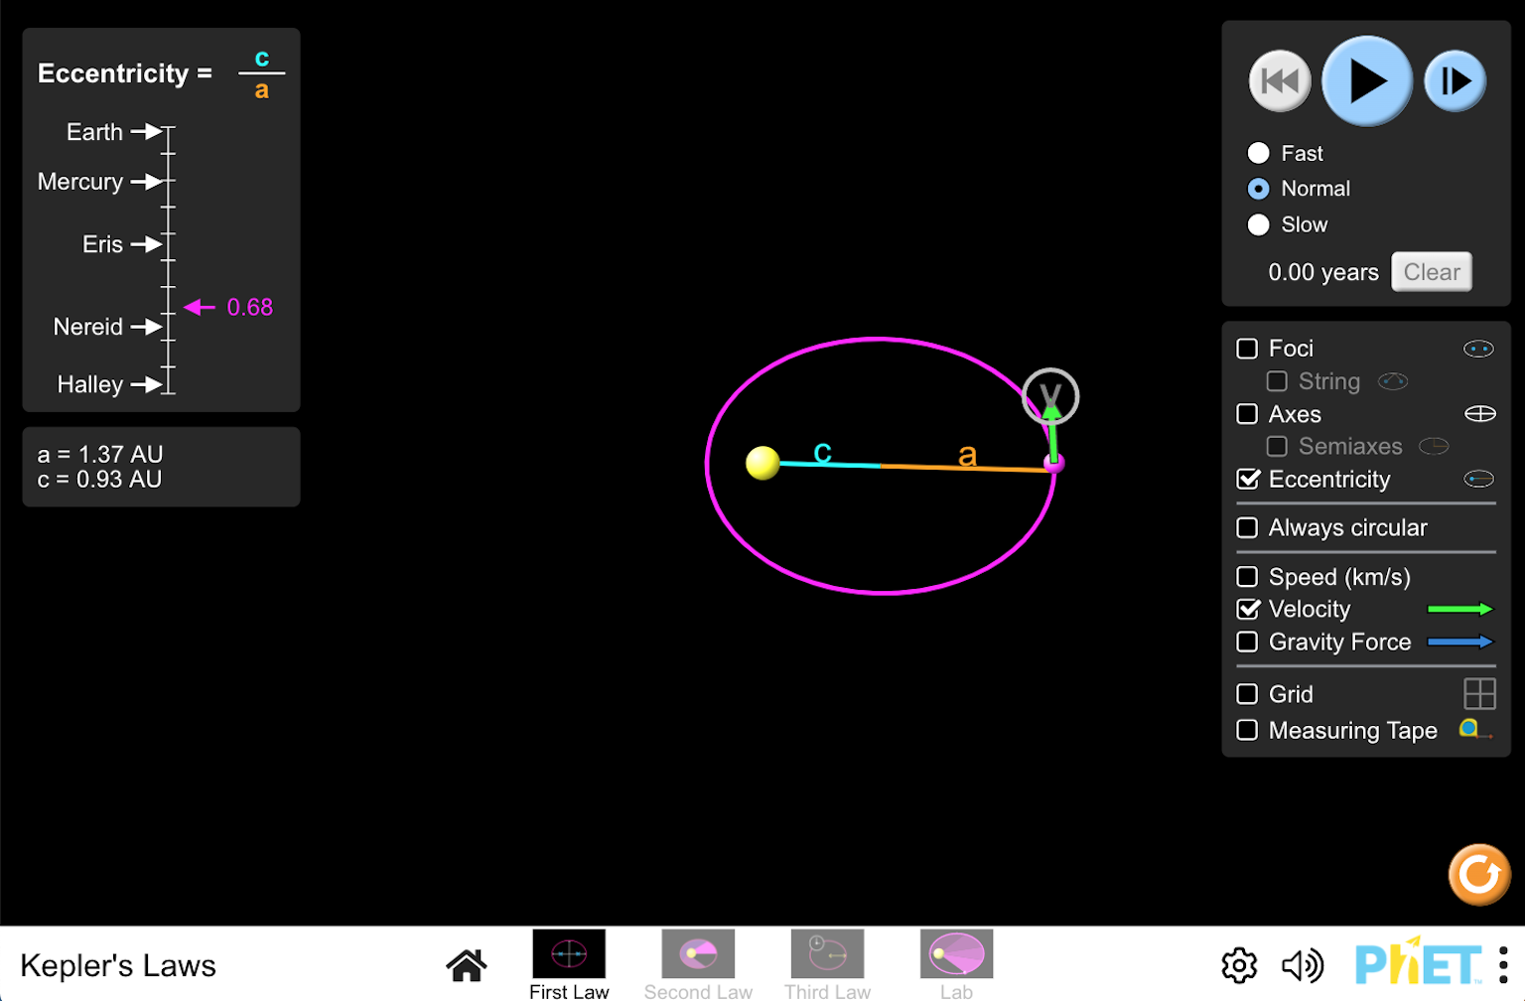Viewport: 1525px width, 1001px height.
Task: Disable the Velocity checkbox
Action: point(1248,609)
